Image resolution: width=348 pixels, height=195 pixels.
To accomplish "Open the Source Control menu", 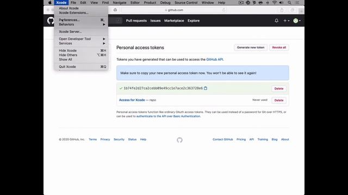I will pos(186,3).
